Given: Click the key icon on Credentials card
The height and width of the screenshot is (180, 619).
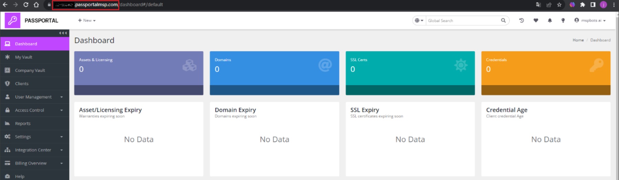Looking at the screenshot, I should (597, 65).
